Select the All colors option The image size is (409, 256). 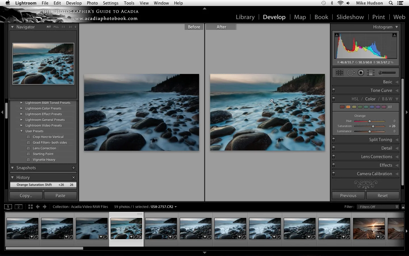[390, 107]
